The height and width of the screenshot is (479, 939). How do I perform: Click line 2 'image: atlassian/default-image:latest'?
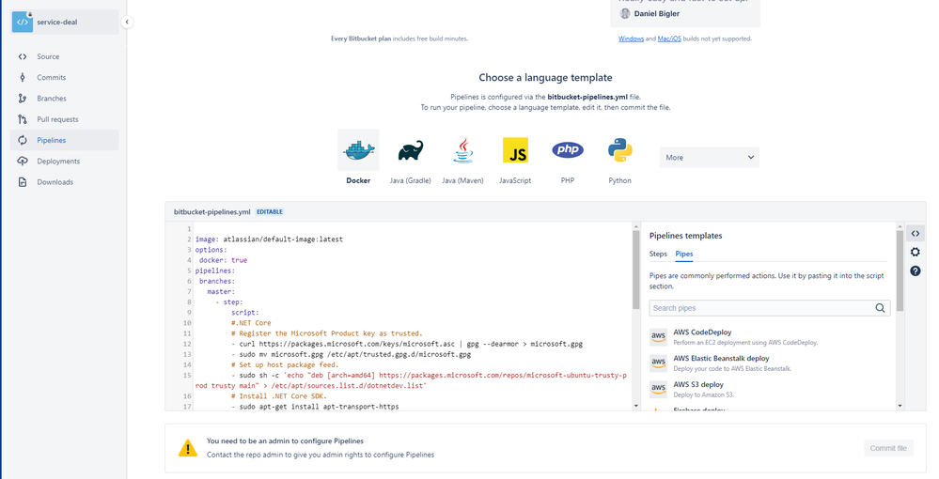269,239
